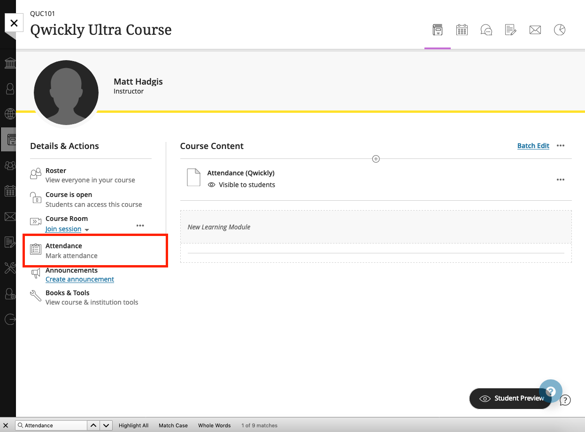Open the Admin icon in the sidebar
The image size is (585, 432).
9,294
